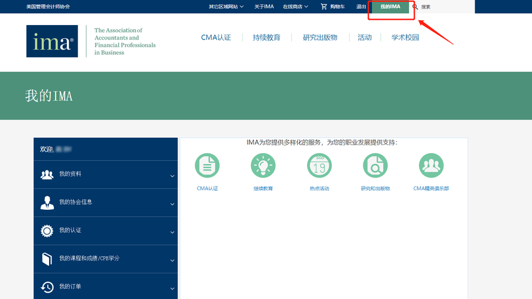
Task: Click the 研究和出版物 magnifier document icon
Action: 375,166
